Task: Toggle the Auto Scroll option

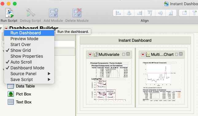Action: point(29,62)
